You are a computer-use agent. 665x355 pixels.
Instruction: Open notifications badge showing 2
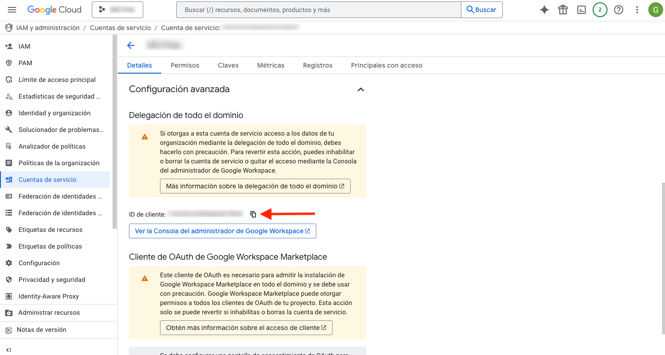(600, 10)
